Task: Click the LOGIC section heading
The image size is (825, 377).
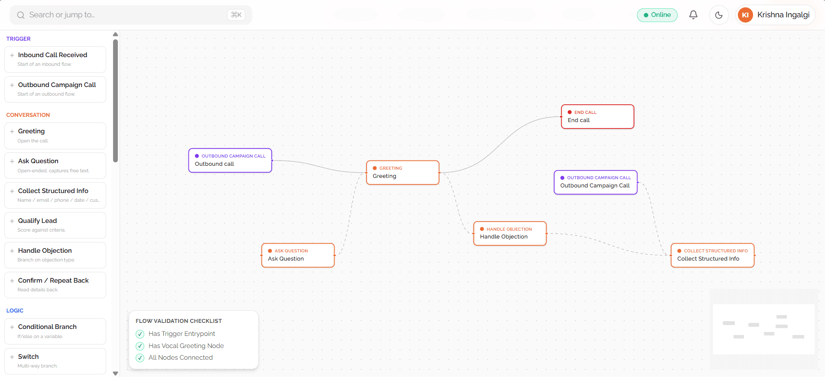Action: tap(15, 311)
